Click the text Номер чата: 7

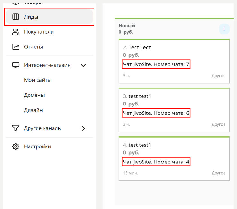171,64
